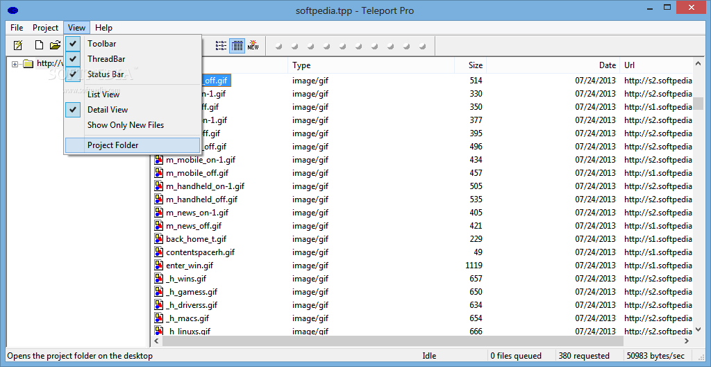Choose Project Folder from View menu
Viewport: 711px width, 367px height.
coord(132,145)
